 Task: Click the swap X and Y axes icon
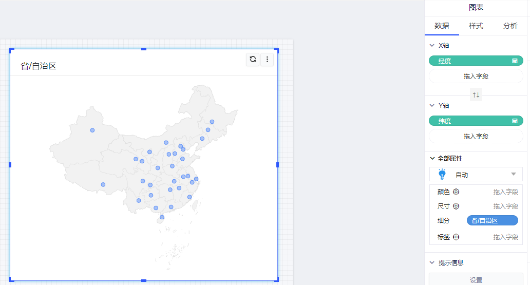476,95
